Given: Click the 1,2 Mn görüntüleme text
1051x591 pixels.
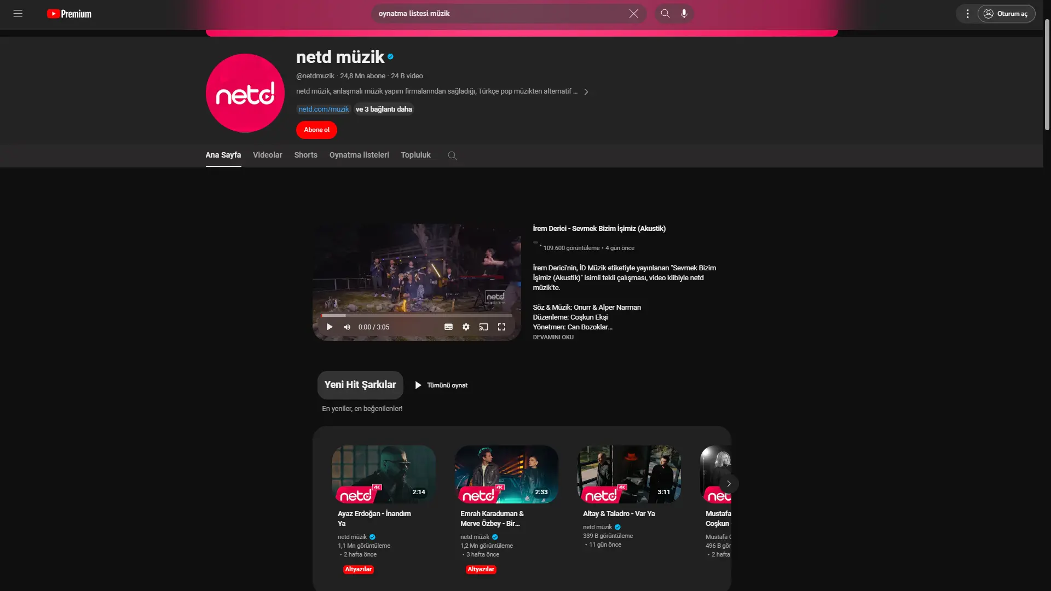Looking at the screenshot, I should coord(487,546).
